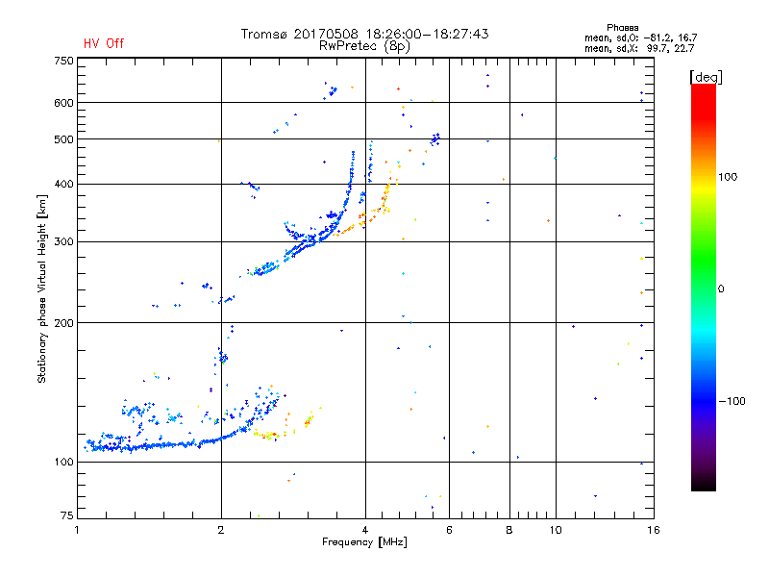
Task: Click the '750' height axis label
Action: pos(63,61)
